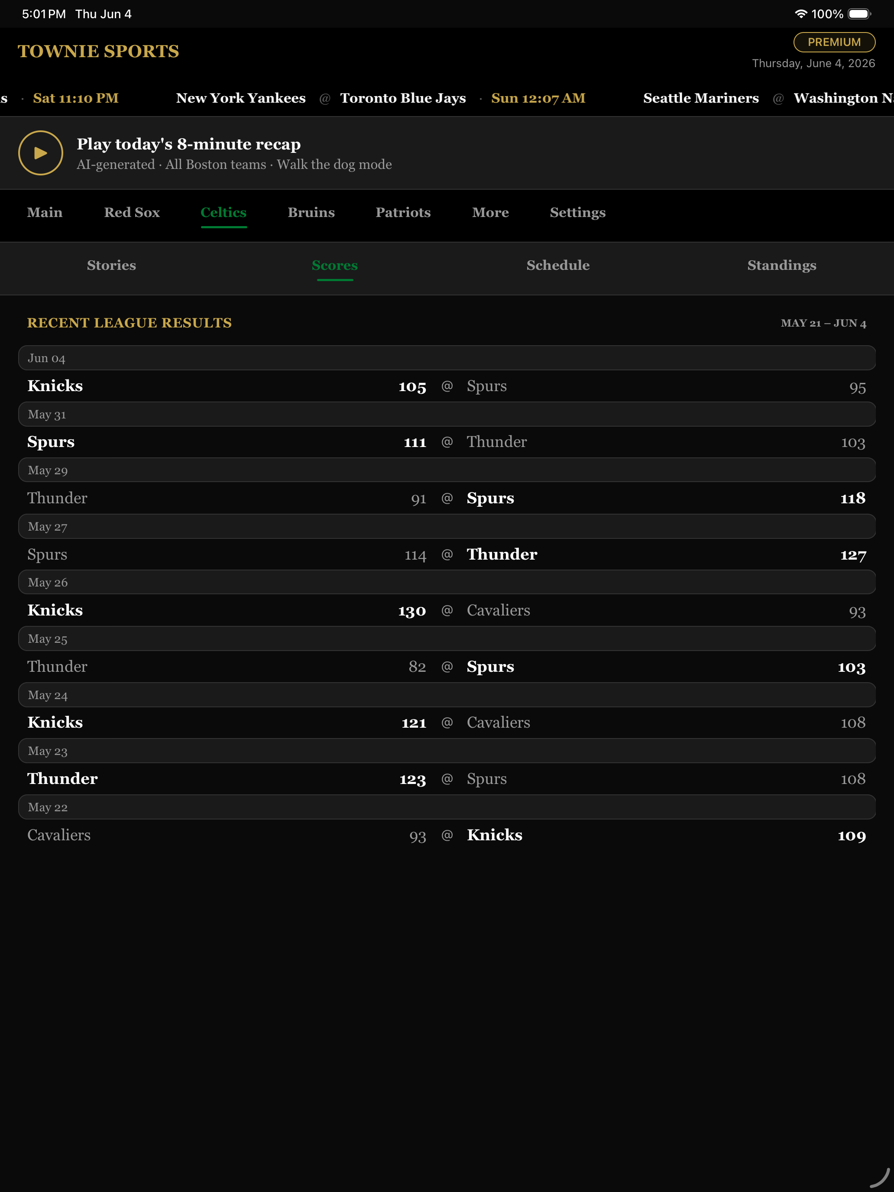Image resolution: width=894 pixels, height=1192 pixels.
Task: Tap the 'Sun 12:07 AM' ticker time
Action: coord(538,98)
